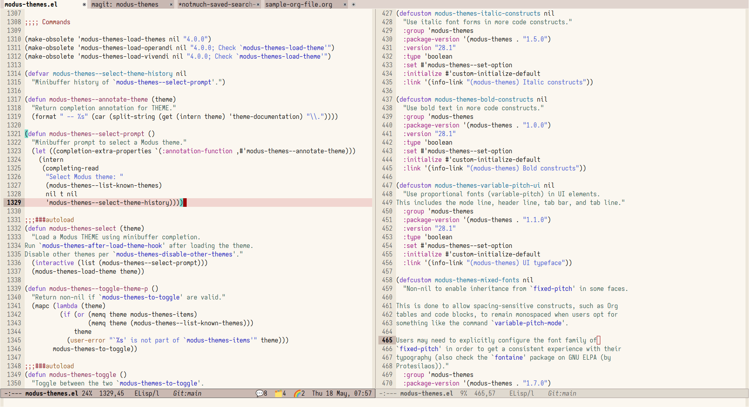Click '"Select Modus theme: "' string on line 1326
This screenshot has height=407, width=749.
coord(85,177)
